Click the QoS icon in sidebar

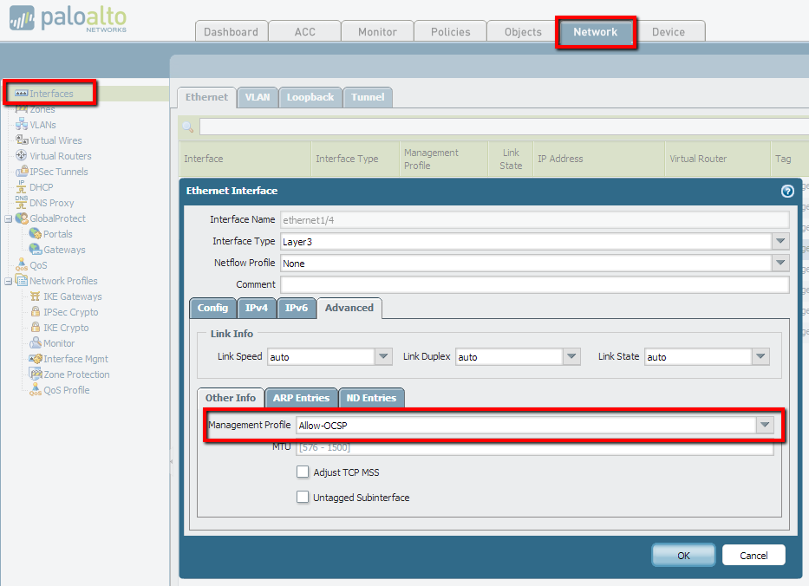click(x=21, y=264)
